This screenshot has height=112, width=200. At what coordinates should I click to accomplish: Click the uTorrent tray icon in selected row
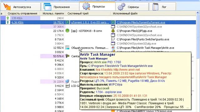click(x=67, y=22)
